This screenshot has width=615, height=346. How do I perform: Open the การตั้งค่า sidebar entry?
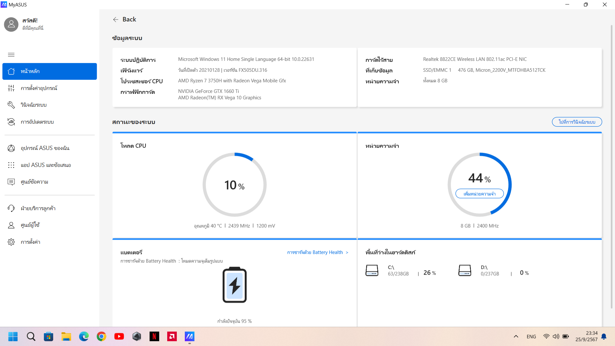[50, 242]
